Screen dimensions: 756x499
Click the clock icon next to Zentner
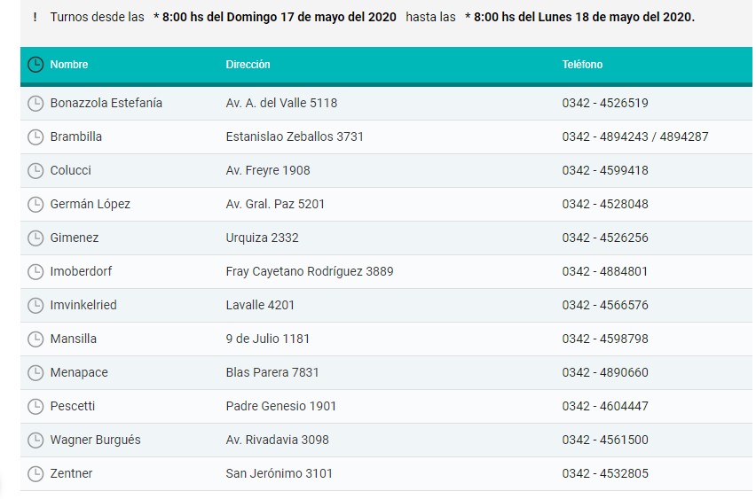(x=35, y=473)
